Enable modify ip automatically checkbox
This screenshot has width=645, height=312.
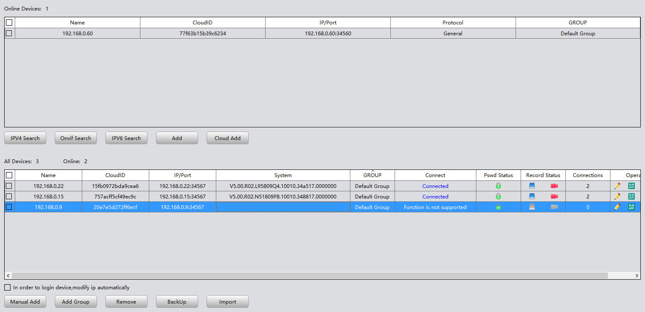coord(7,288)
